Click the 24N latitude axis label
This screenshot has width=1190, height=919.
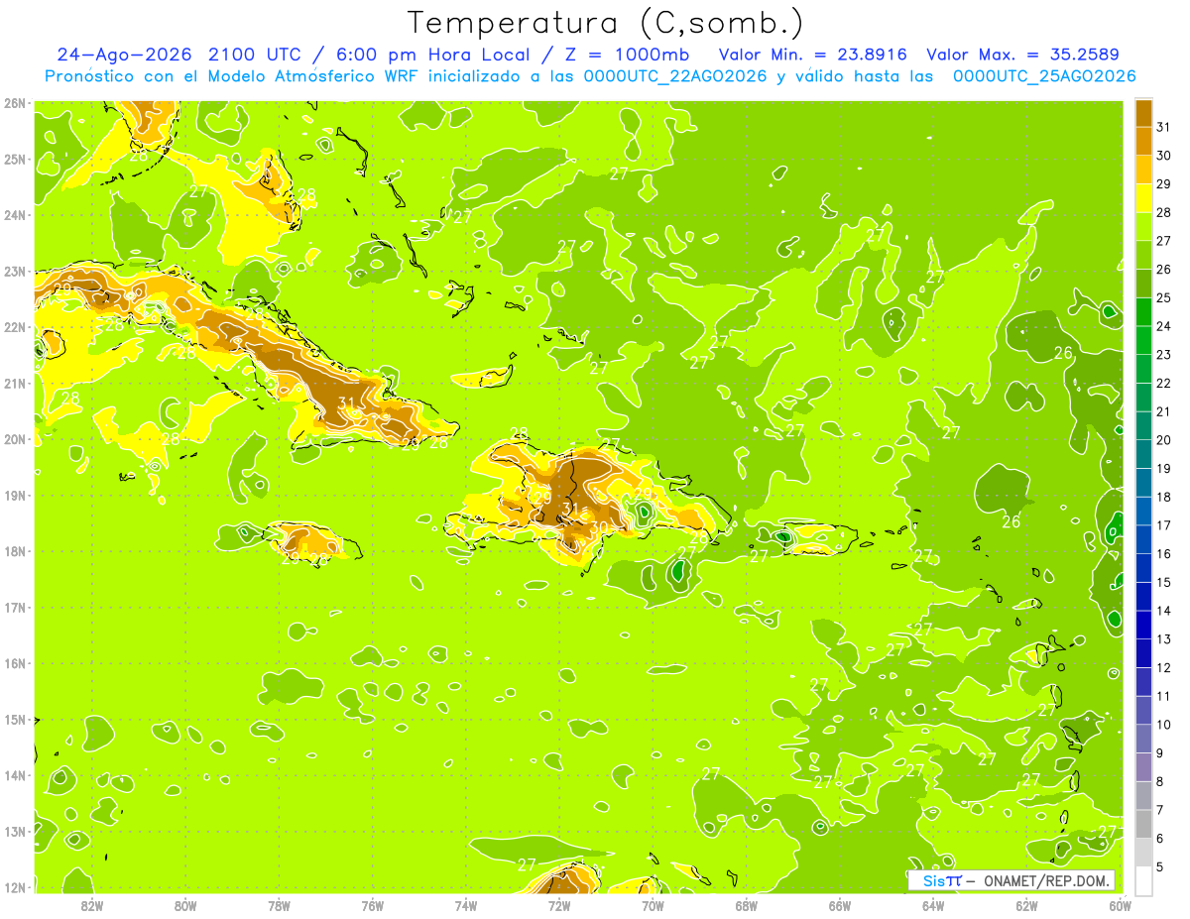pos(14,215)
